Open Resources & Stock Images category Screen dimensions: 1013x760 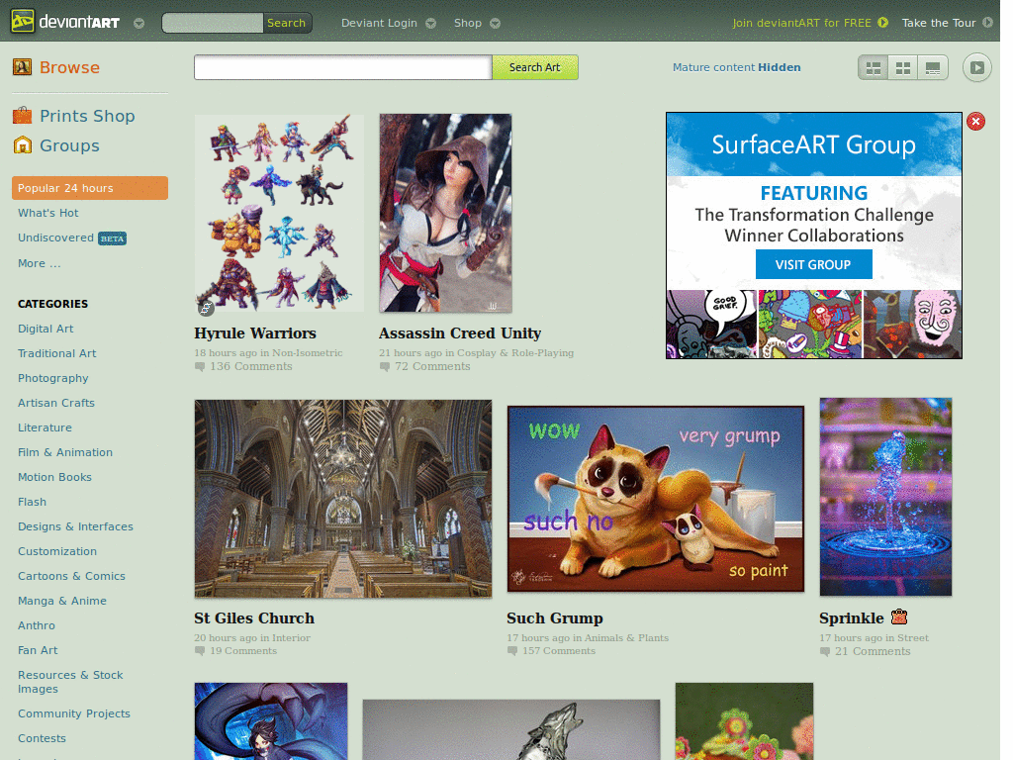pyautogui.click(x=70, y=682)
